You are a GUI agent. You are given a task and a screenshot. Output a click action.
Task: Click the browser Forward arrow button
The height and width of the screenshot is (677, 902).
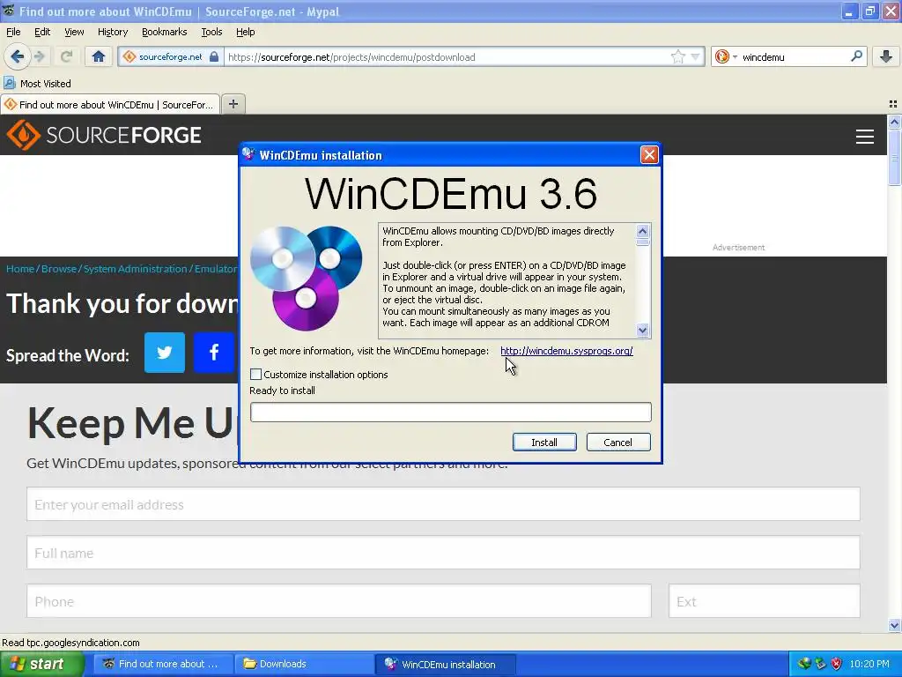(39, 56)
